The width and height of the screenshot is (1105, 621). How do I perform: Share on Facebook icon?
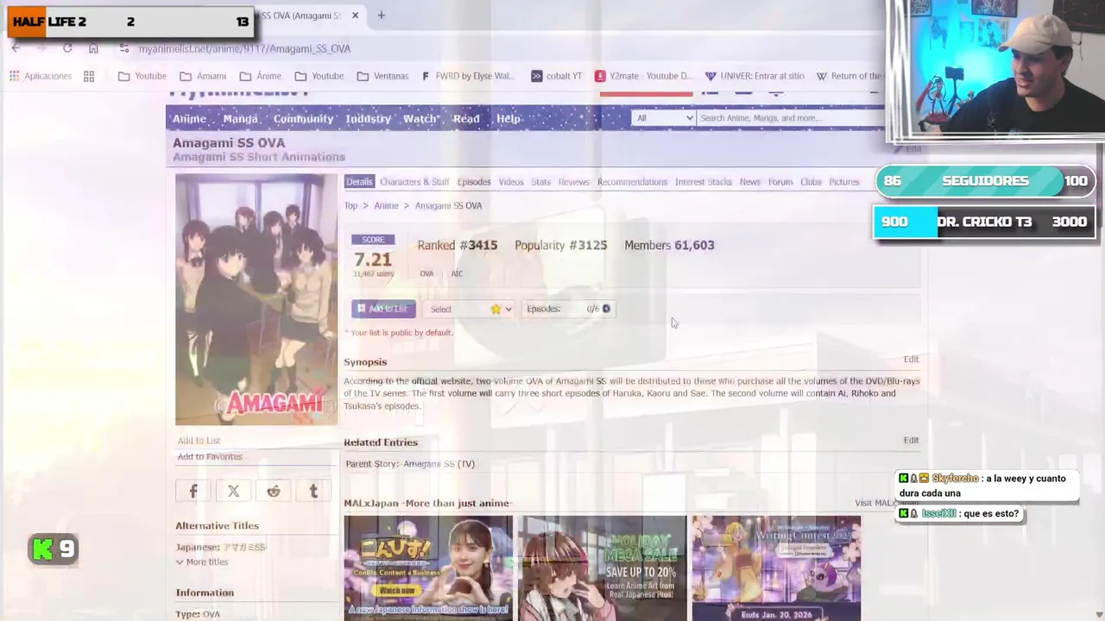[x=193, y=491]
